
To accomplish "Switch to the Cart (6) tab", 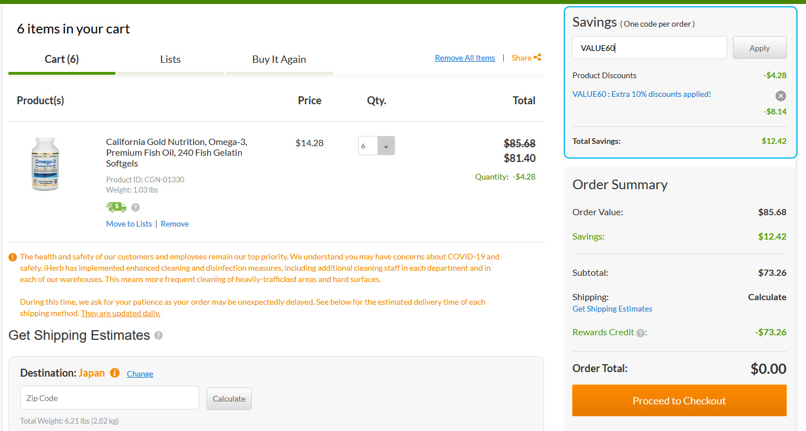I will pyautogui.click(x=62, y=59).
